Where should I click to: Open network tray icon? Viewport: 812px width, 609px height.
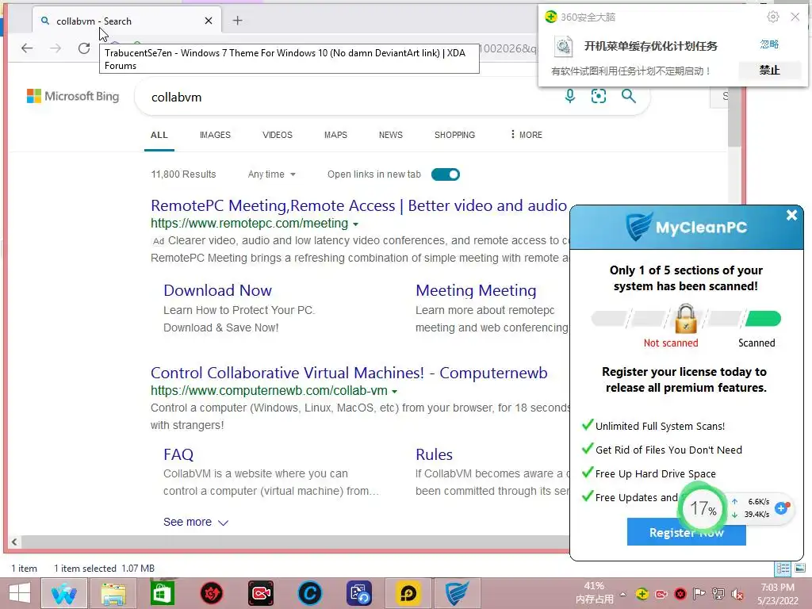[x=718, y=594]
